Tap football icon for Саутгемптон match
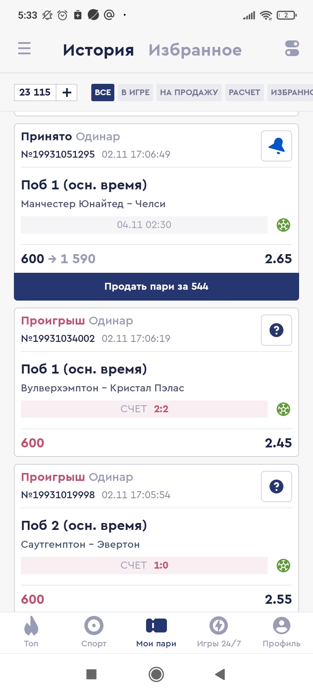This screenshot has width=313, height=695. click(283, 566)
